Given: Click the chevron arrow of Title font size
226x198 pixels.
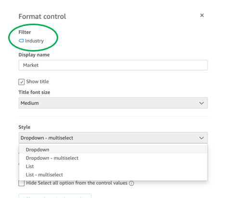Looking at the screenshot, I should [x=201, y=103].
